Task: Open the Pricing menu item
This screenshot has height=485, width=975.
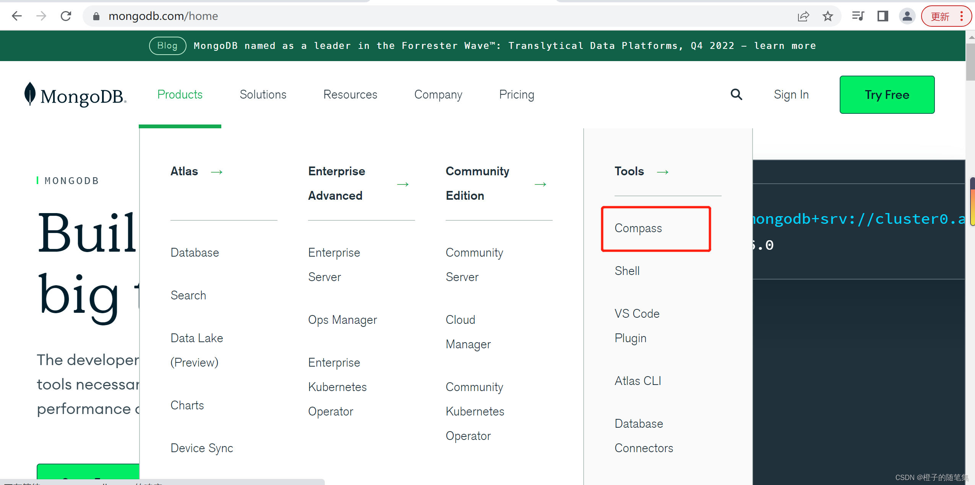Action: point(516,94)
